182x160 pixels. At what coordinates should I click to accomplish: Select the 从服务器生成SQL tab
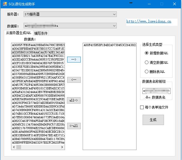point(19,33)
